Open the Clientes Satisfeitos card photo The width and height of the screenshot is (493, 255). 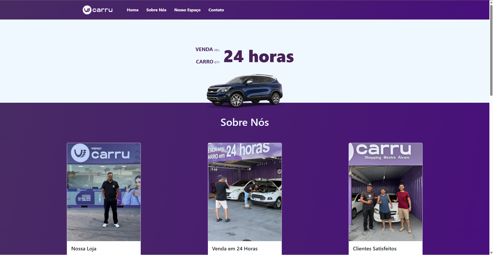click(386, 192)
